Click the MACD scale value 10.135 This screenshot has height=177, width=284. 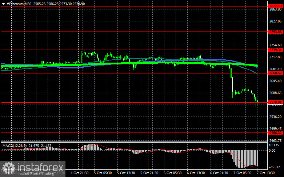pyautogui.click(x=274, y=145)
